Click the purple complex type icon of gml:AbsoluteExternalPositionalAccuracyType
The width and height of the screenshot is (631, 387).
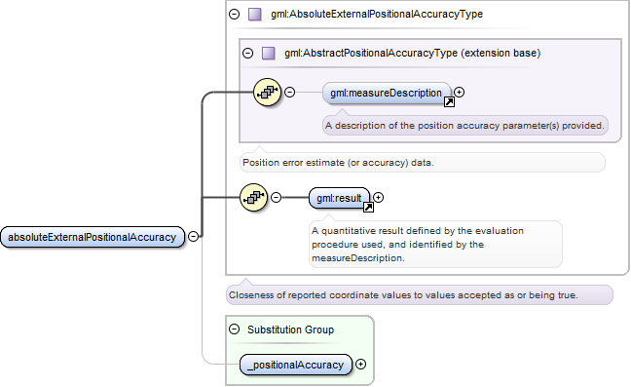pyautogui.click(x=255, y=14)
